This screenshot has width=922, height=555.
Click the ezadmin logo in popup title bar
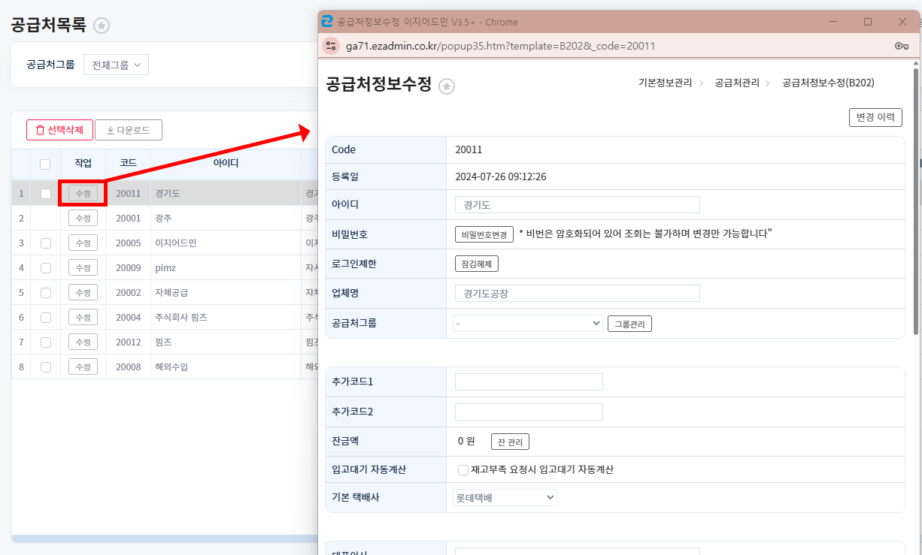[327, 22]
